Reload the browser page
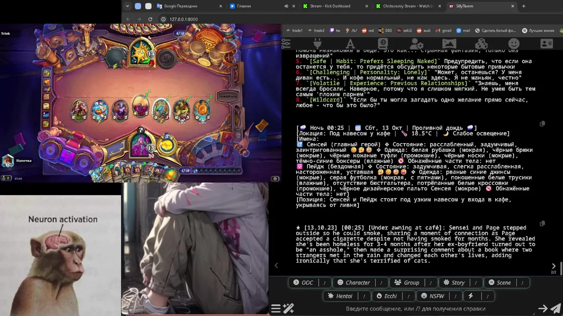Image resolution: width=563 pixels, height=316 pixels. click(x=150, y=19)
